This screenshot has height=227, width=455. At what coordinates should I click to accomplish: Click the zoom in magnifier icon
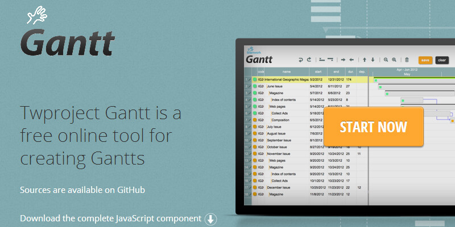[394, 60]
